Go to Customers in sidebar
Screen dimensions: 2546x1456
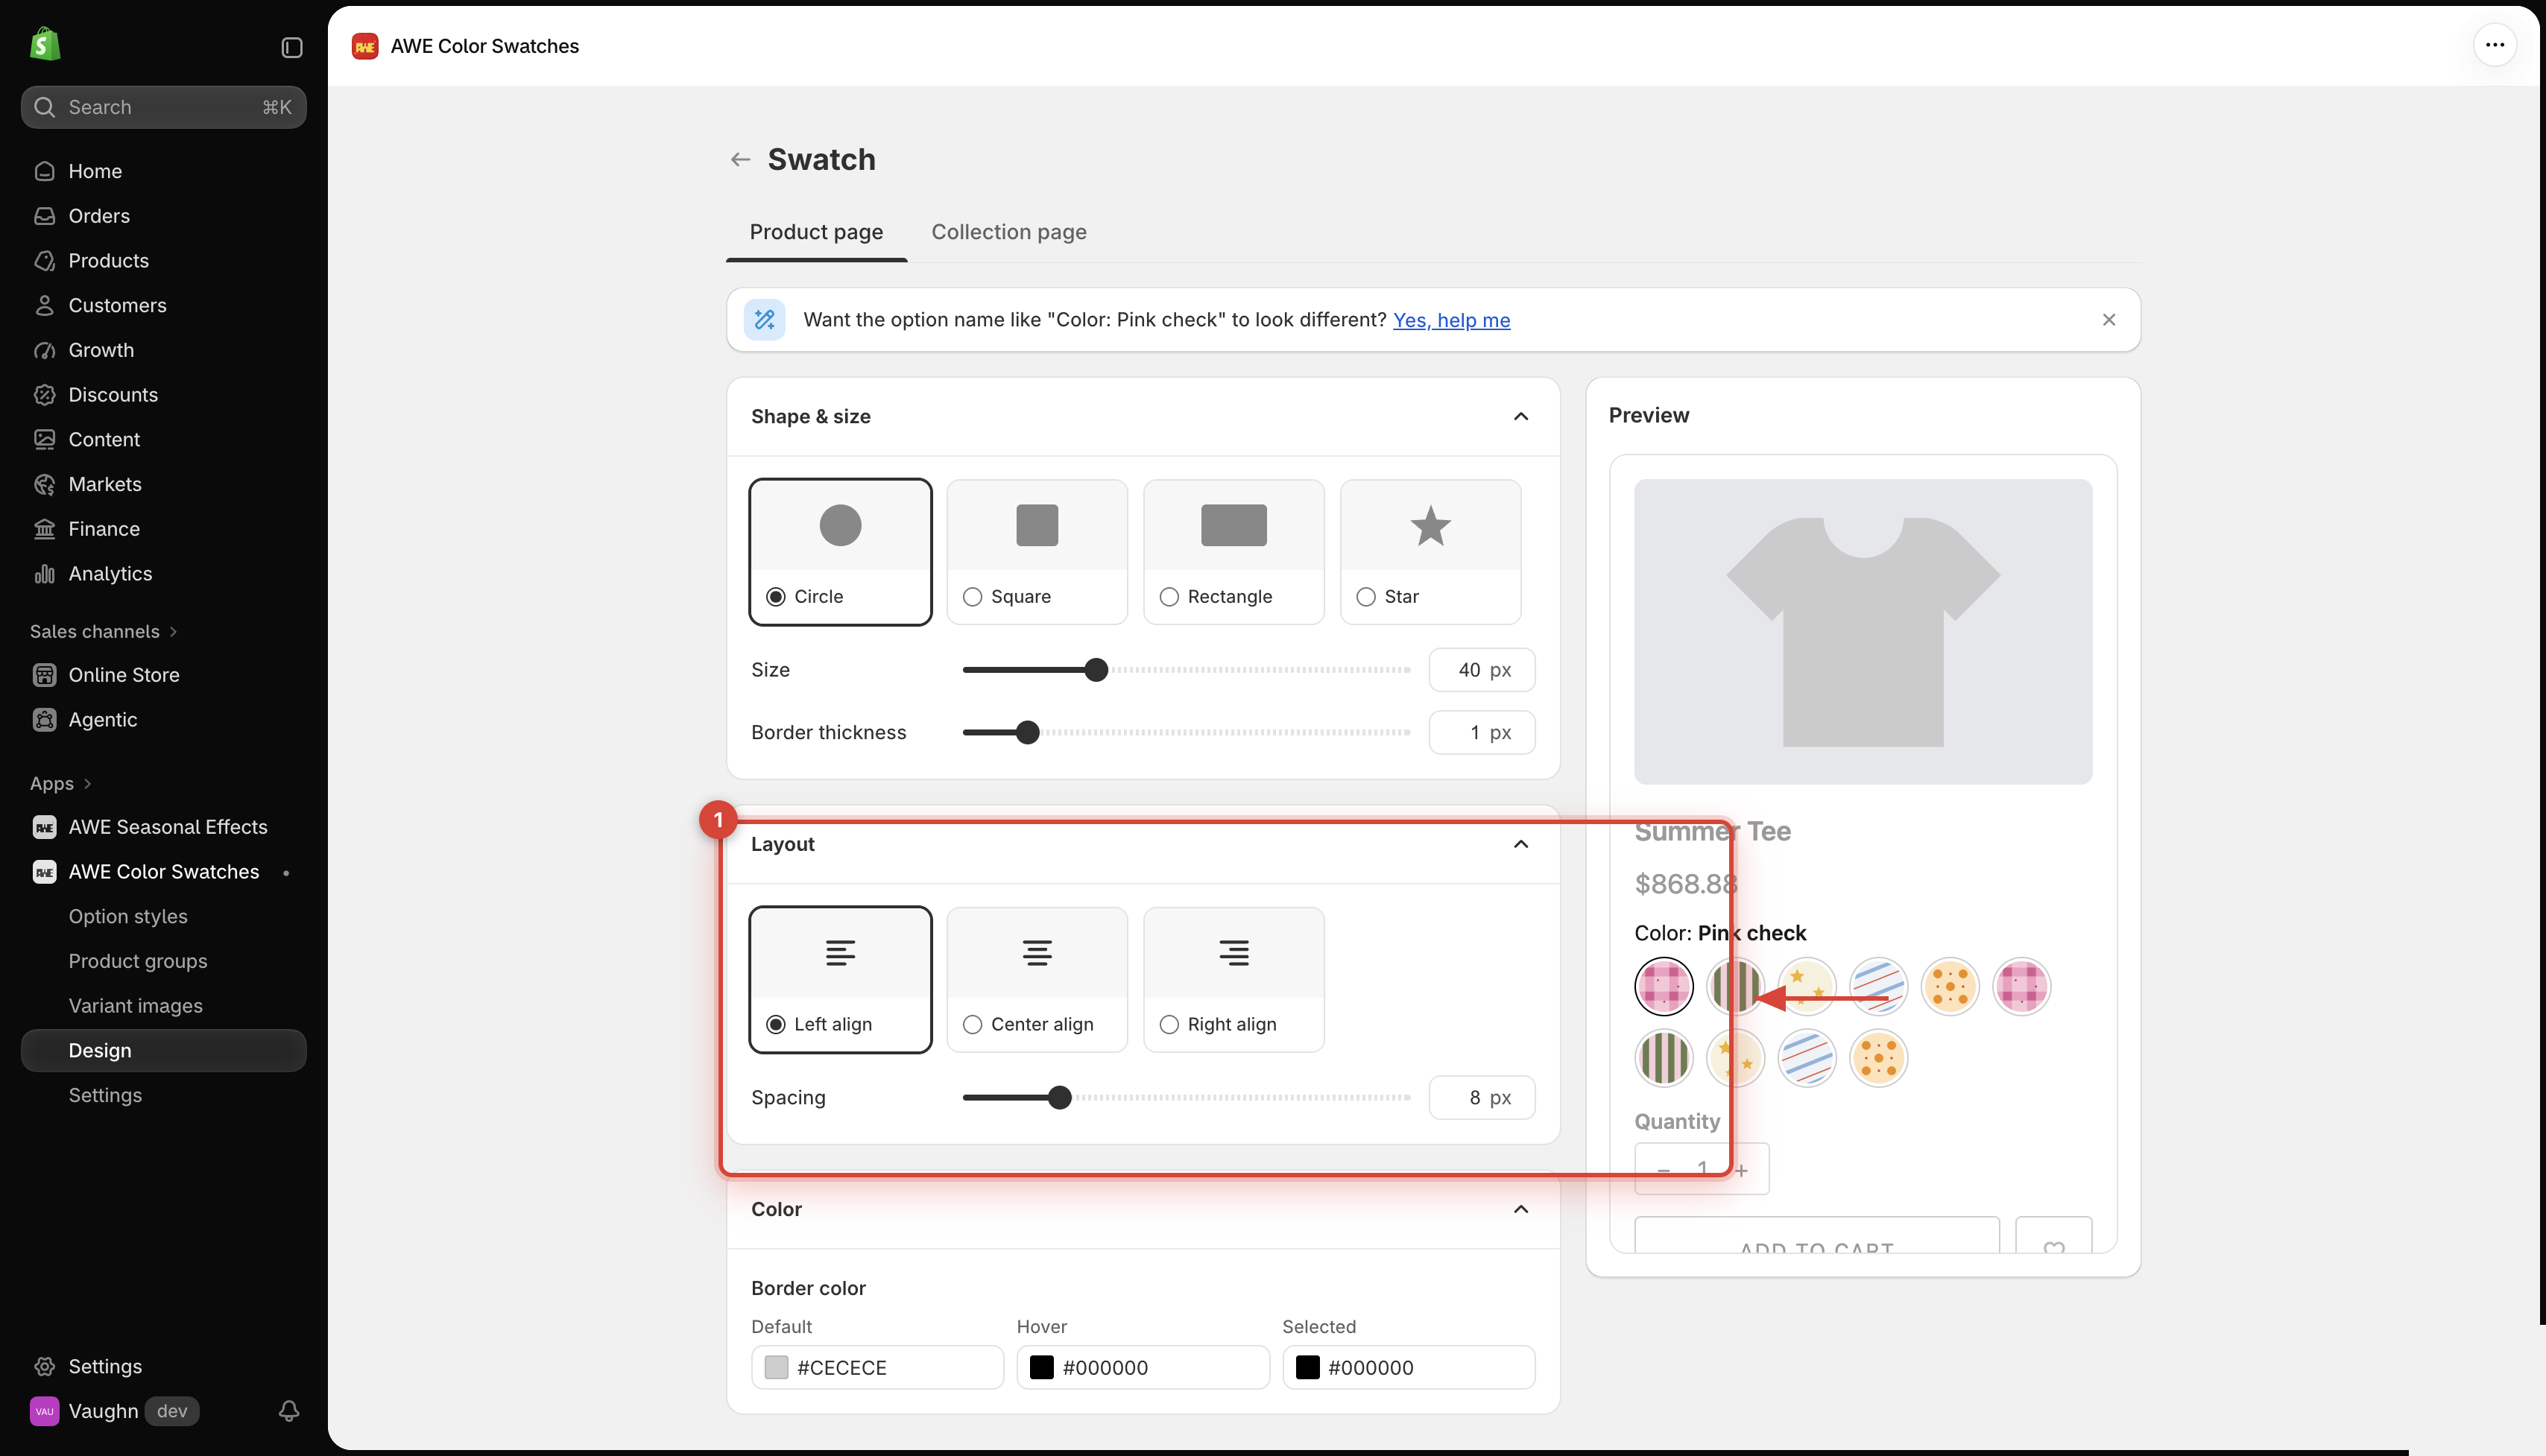coord(164,306)
